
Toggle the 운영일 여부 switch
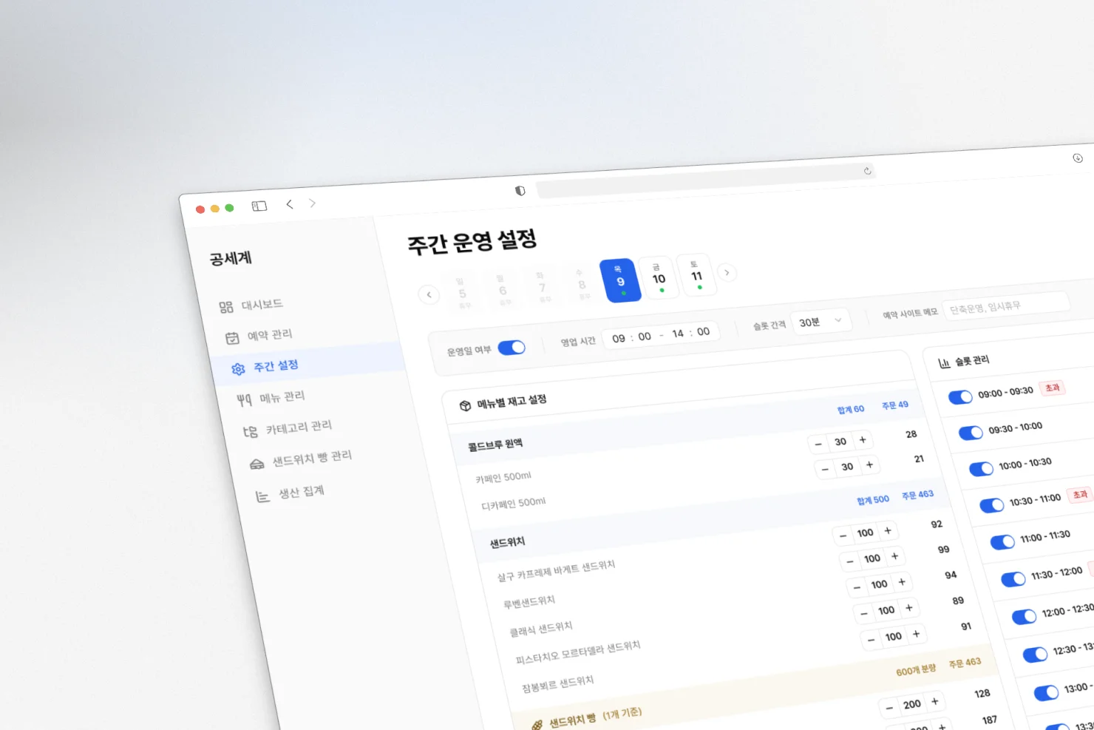point(512,348)
